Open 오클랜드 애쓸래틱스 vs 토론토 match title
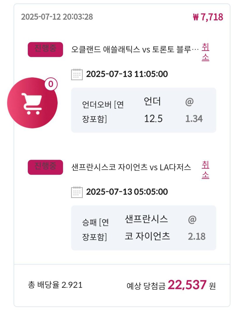Screen dimensions: 244x310 pos(135,50)
